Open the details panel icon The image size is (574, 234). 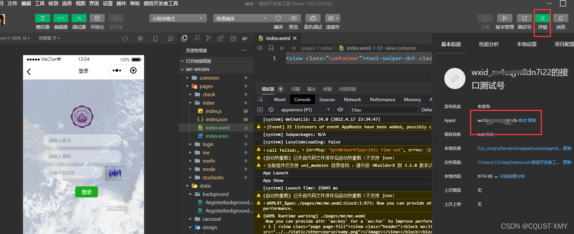(x=543, y=18)
